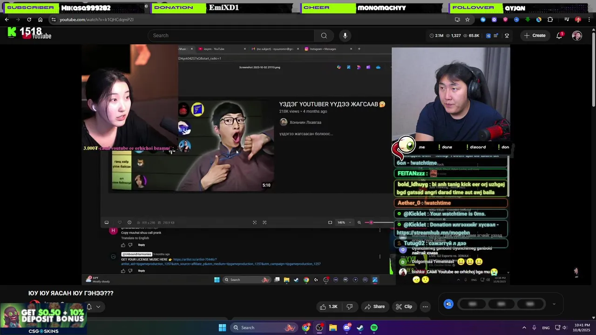Install app icon in the address bar
Image resolution: width=596 pixels, height=335 pixels.
tap(457, 20)
